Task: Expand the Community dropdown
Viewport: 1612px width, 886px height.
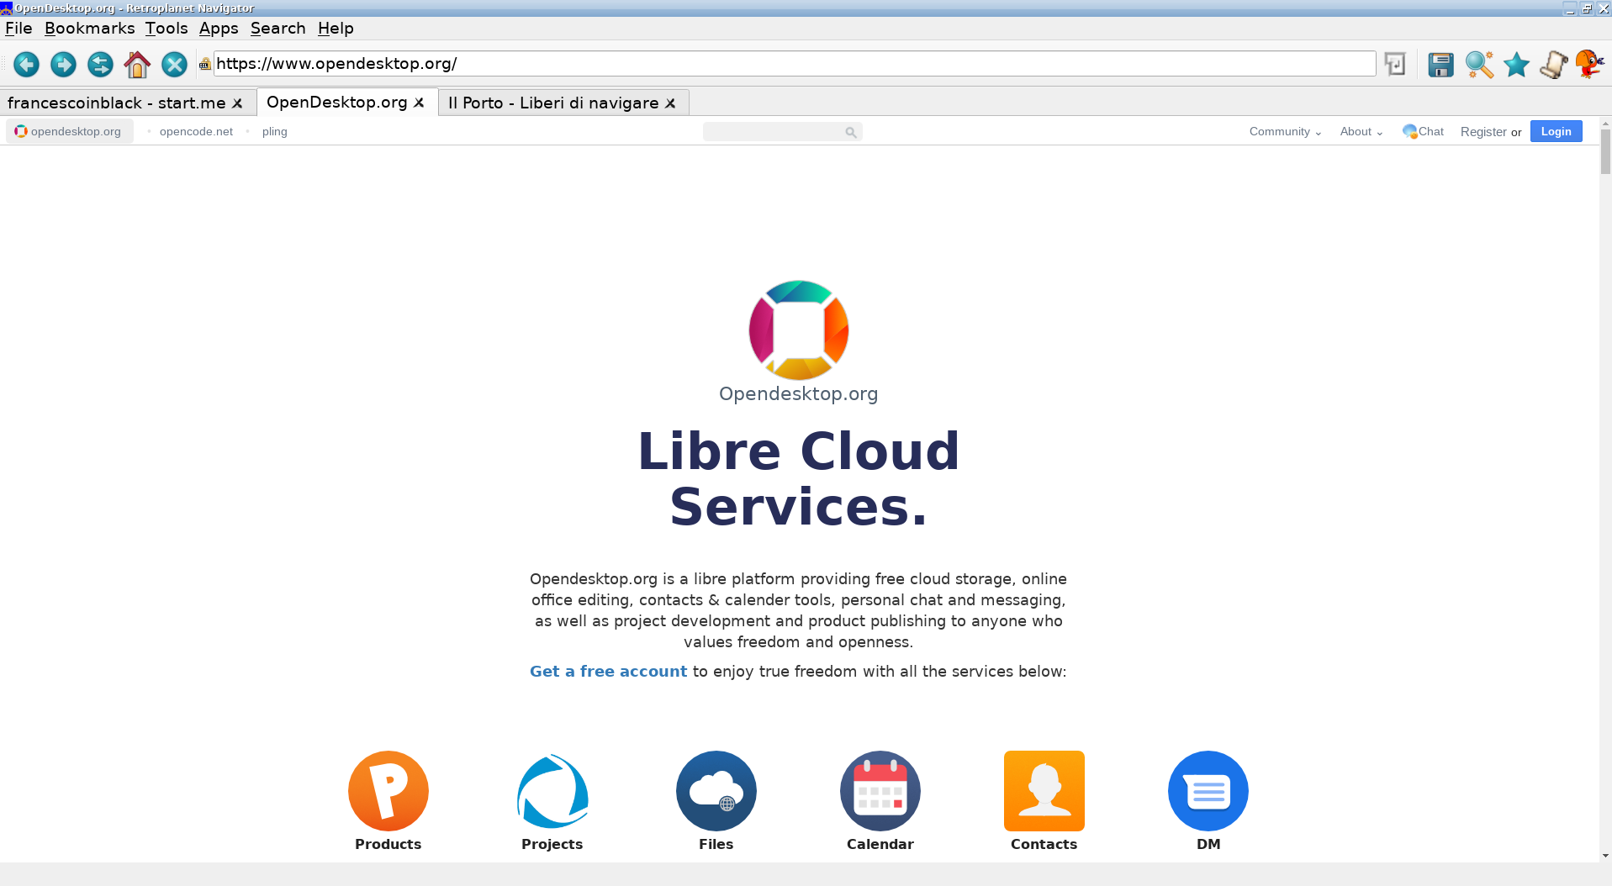Action: 1285,131
